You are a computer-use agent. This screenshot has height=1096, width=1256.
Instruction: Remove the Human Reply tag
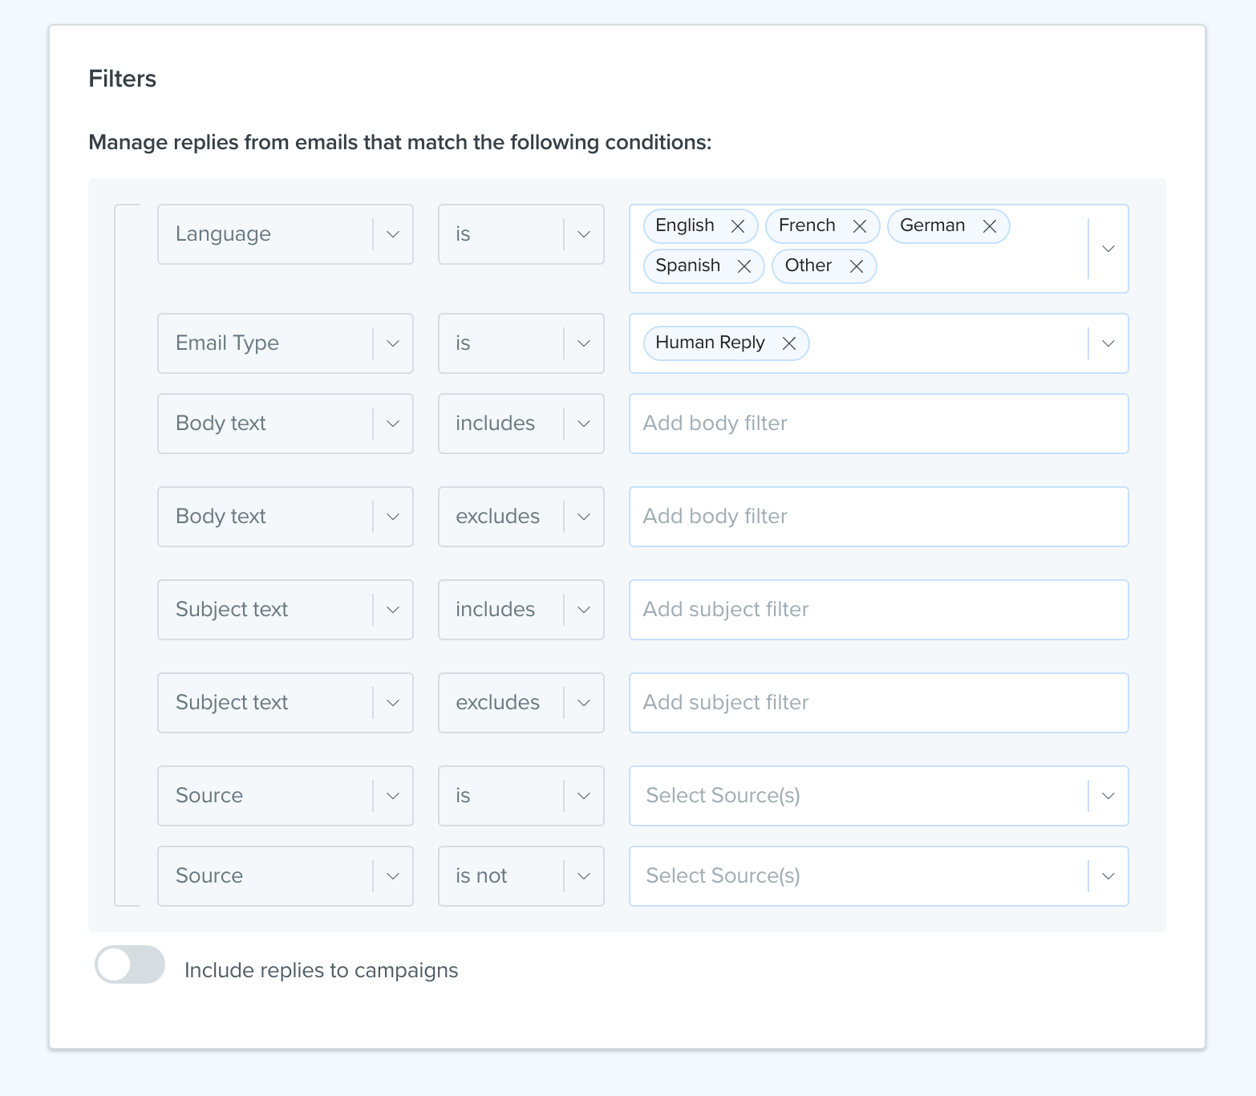pyautogui.click(x=789, y=343)
